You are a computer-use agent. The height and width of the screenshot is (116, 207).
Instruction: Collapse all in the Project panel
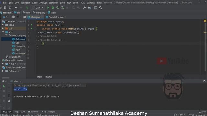(18, 17)
